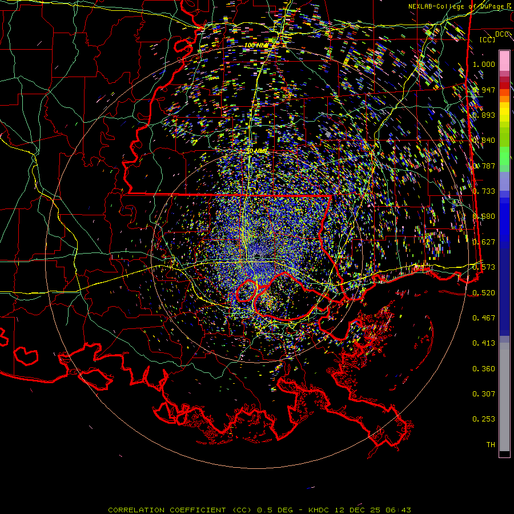Click the 0.360 legend value
The height and width of the screenshot is (514, 514).
484,369
